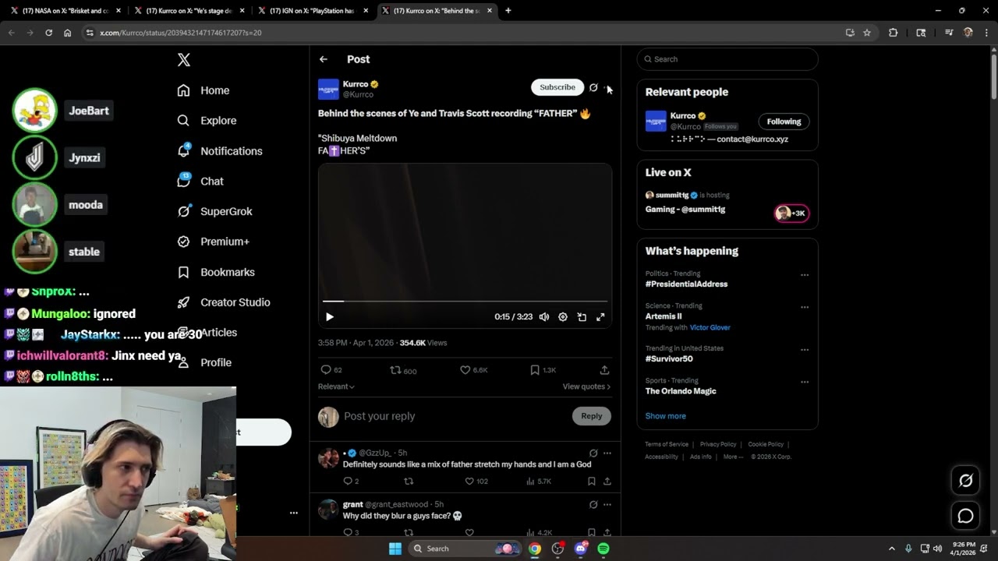Like the @GzzUp_ reply with 102 likes
The height and width of the screenshot is (561, 998).
point(476,482)
